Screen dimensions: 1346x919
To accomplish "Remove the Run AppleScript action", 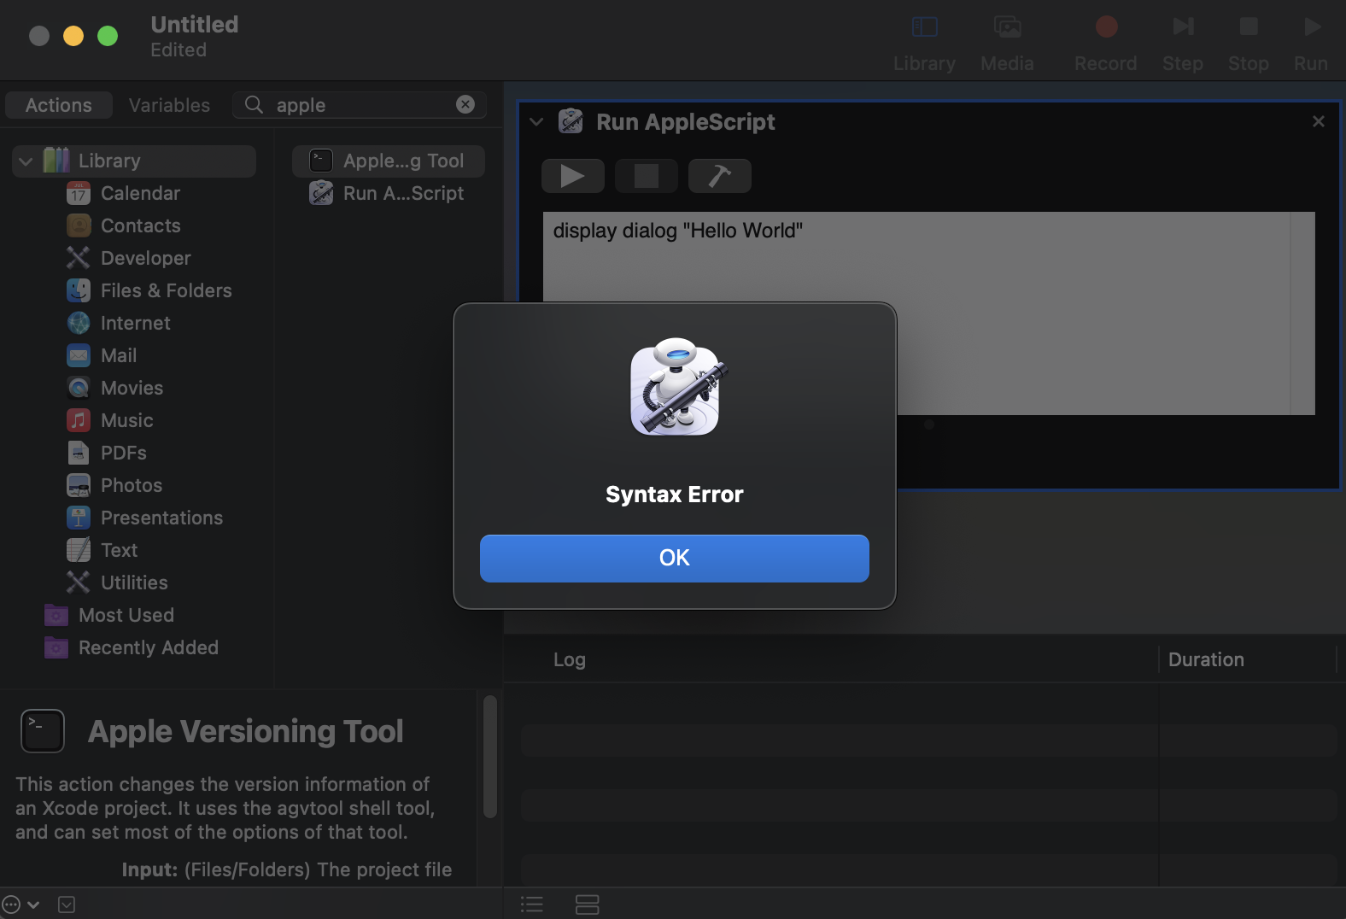I will [1319, 121].
